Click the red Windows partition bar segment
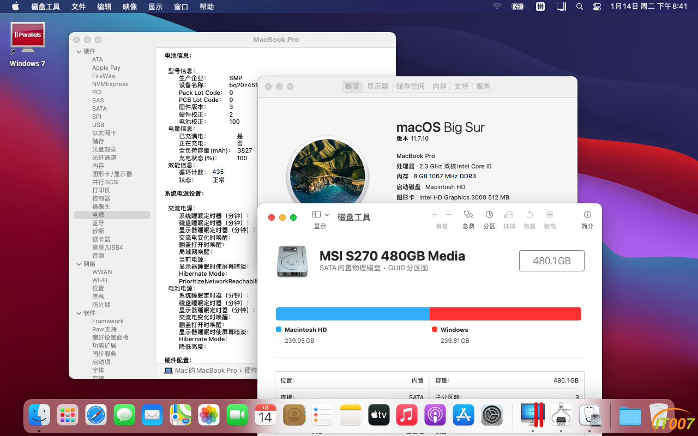This screenshot has width=698, height=436. [x=506, y=314]
